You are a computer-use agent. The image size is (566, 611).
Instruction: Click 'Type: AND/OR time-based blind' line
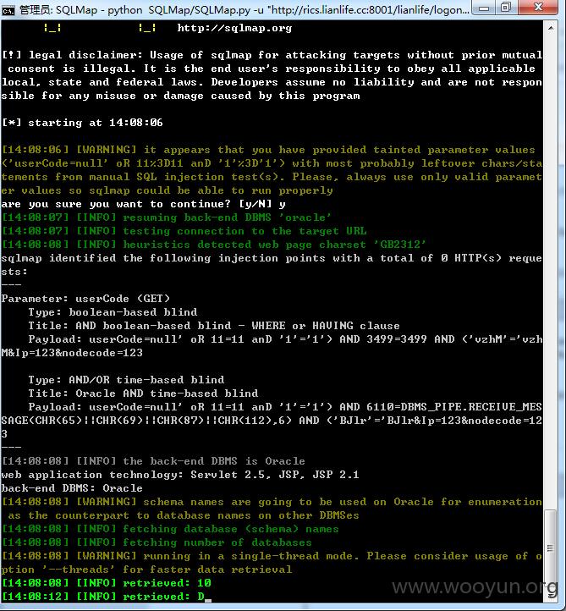(x=126, y=380)
